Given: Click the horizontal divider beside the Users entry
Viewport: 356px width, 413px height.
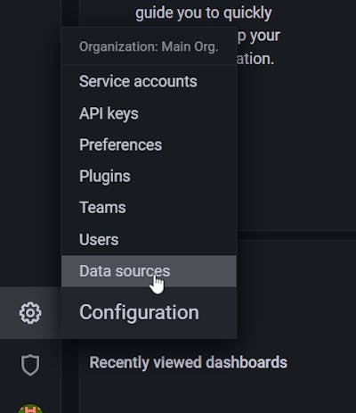Looking at the screenshot, I should tap(296, 235).
